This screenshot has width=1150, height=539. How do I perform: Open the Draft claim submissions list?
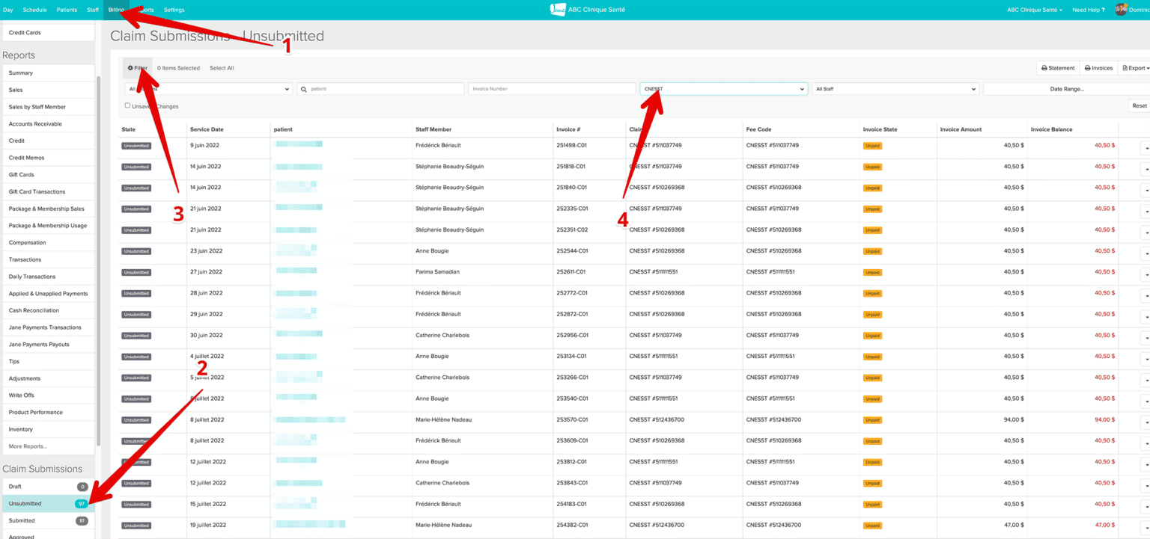tap(48, 487)
